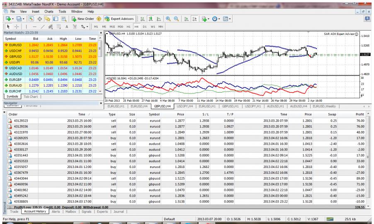This screenshot has height=224, width=374.
Task: Switch to the Tick Chart tab
Action: pos(30,97)
